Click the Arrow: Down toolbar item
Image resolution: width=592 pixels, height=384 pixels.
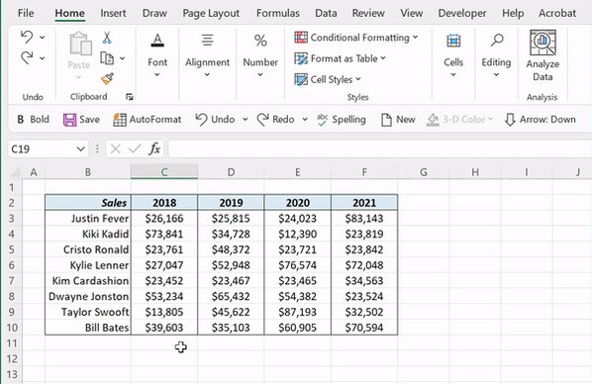540,120
